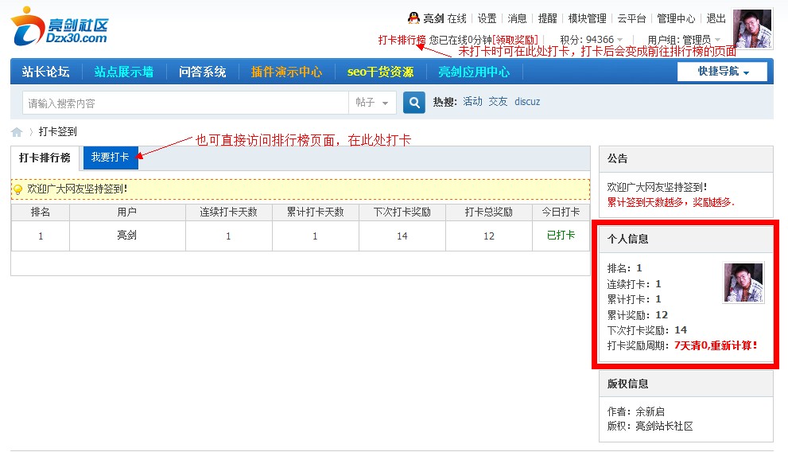Open 亮剑应用中心 nav item
This screenshot has height=452, width=788.
(x=474, y=72)
